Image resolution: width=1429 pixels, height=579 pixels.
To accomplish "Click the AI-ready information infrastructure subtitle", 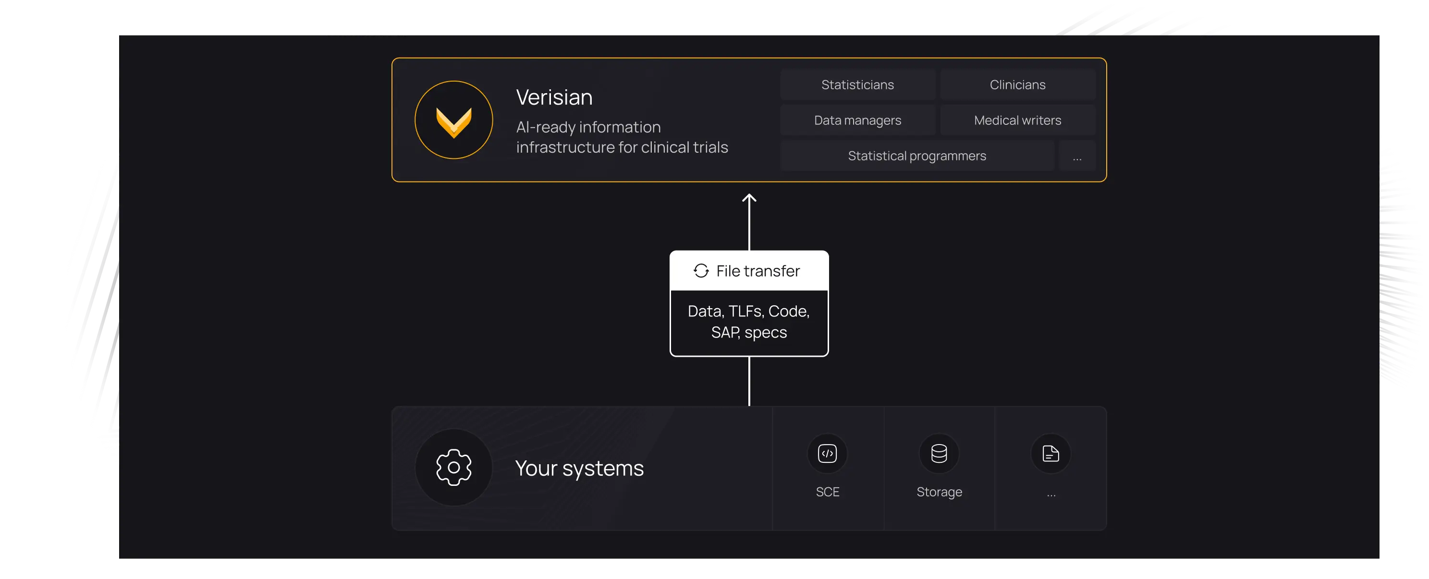I will (621, 137).
